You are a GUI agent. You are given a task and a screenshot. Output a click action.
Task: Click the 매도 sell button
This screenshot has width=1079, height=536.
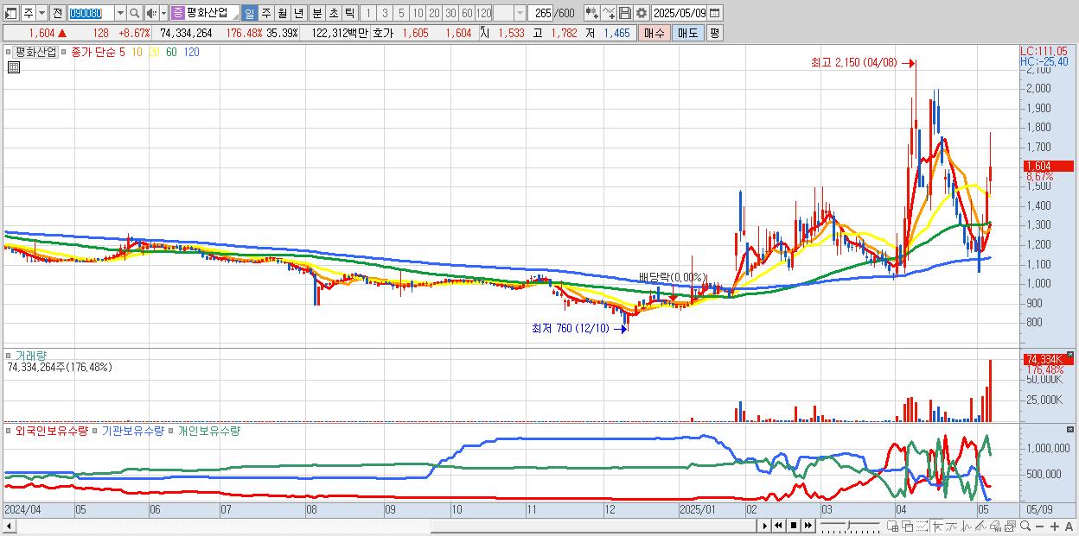687,33
